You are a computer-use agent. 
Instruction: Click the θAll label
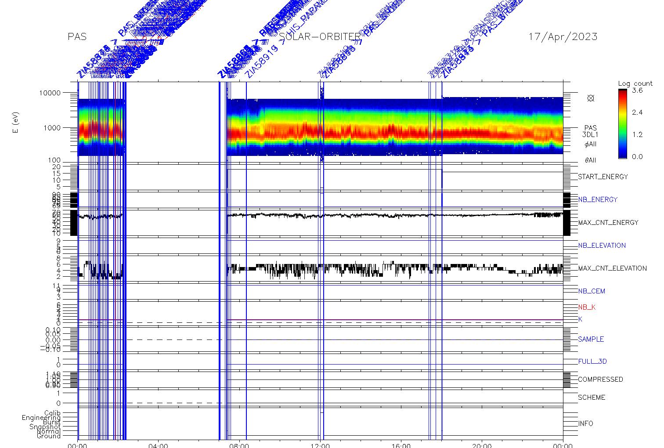click(590, 160)
